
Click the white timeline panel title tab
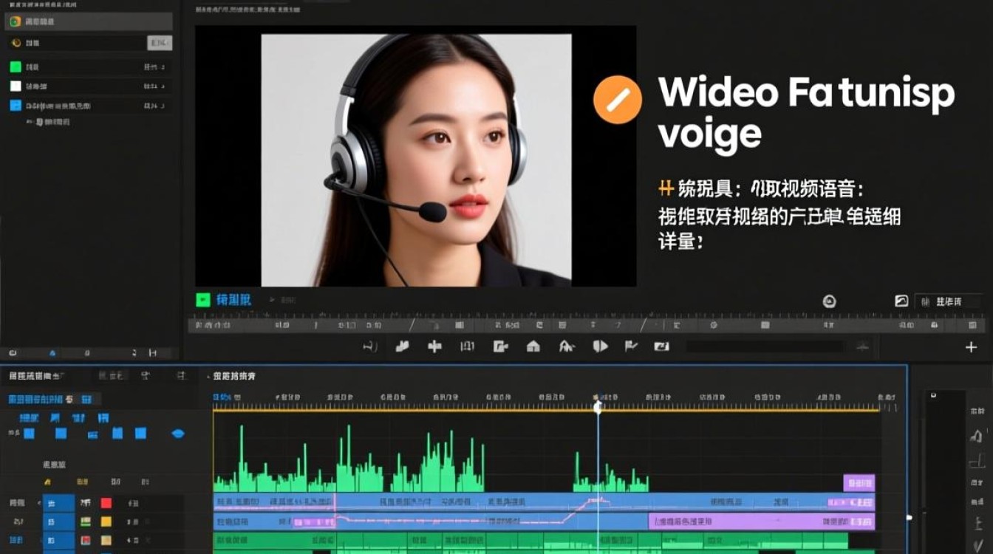click(234, 377)
